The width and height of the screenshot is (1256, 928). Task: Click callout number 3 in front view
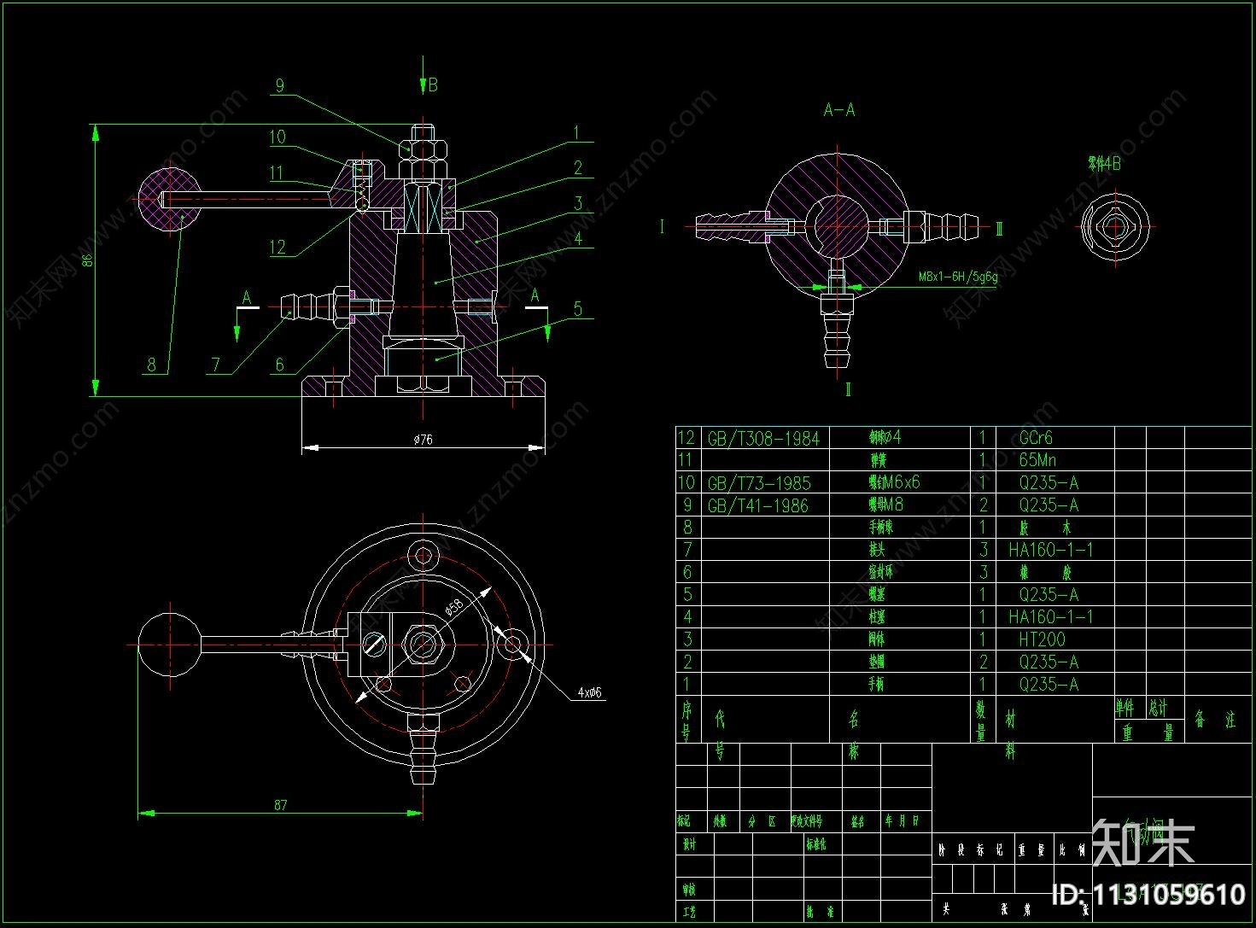pyautogui.click(x=578, y=203)
